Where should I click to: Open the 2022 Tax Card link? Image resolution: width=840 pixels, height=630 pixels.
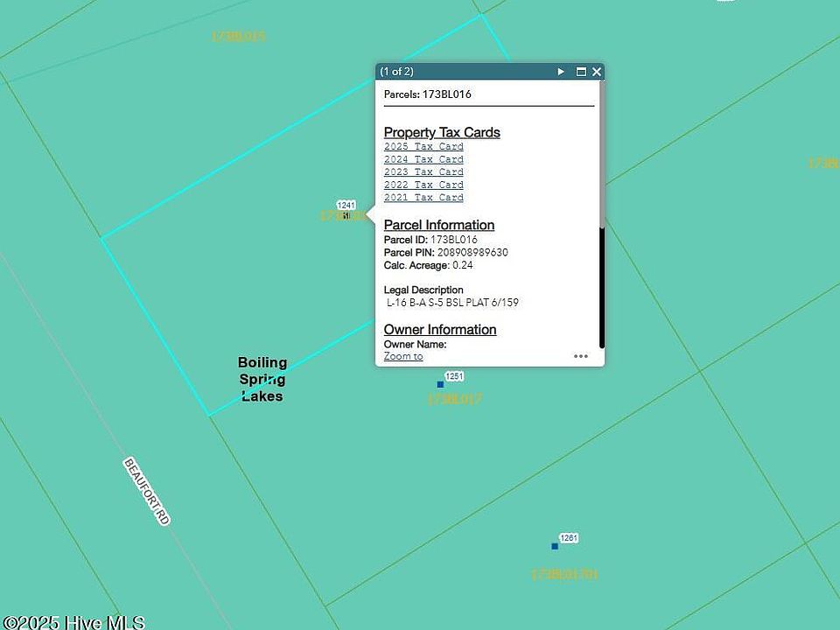[x=423, y=185]
